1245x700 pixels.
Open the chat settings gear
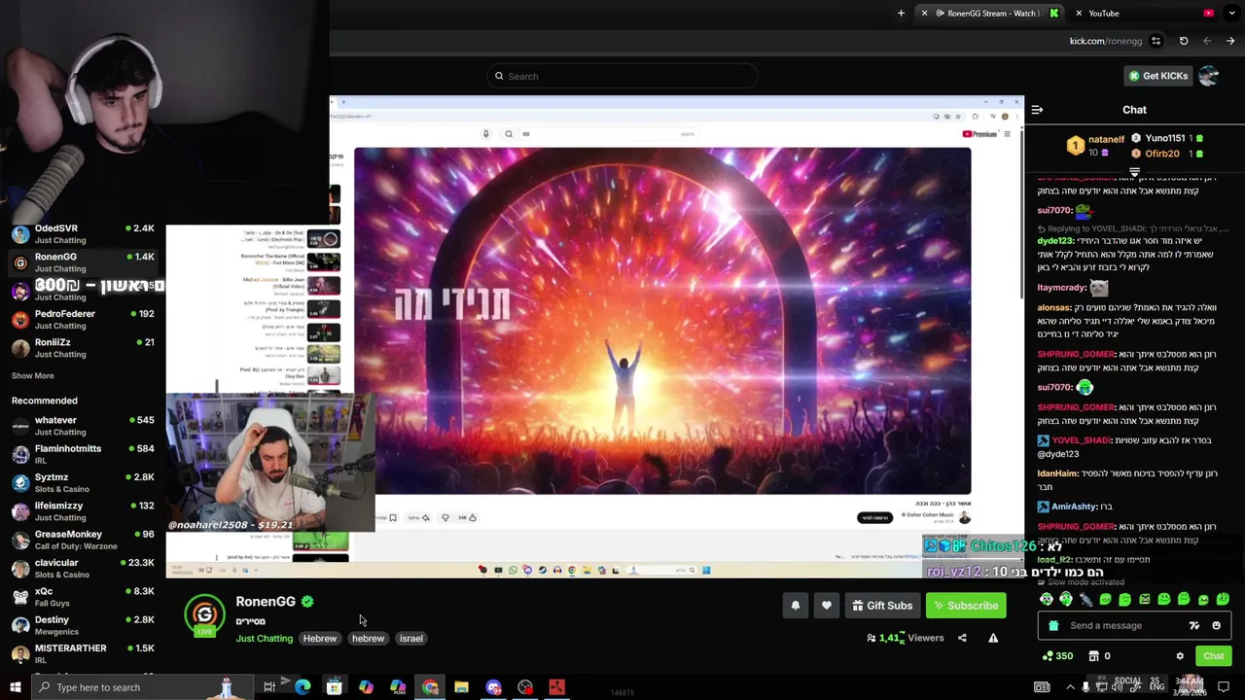[1180, 656]
